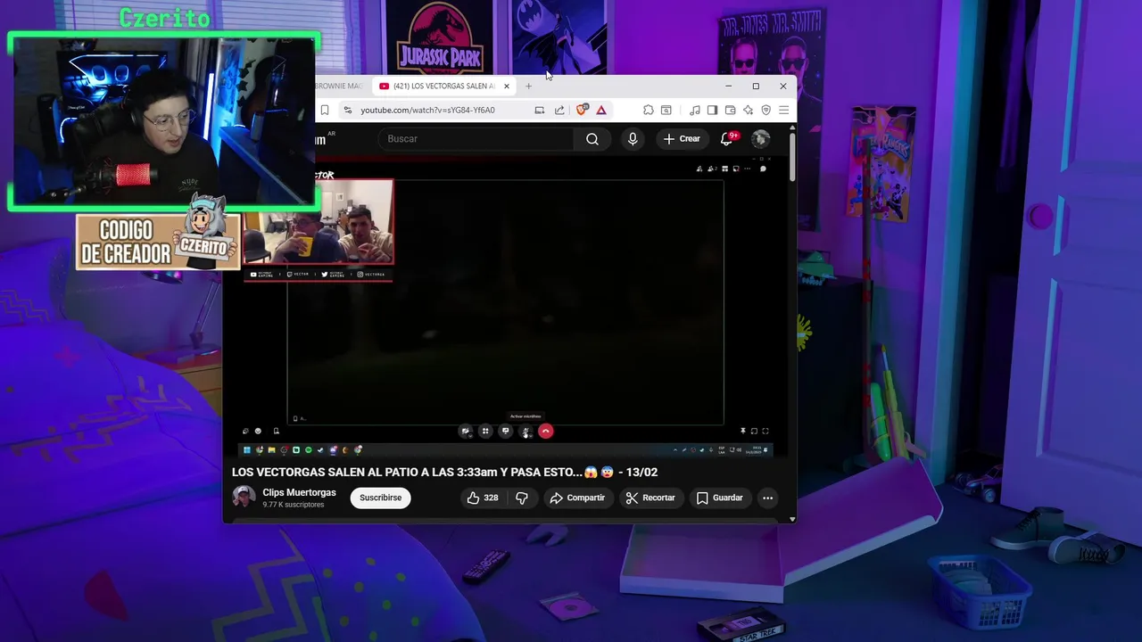1142x642 pixels.
Task: Click the Recortar clip button
Action: [650, 498]
